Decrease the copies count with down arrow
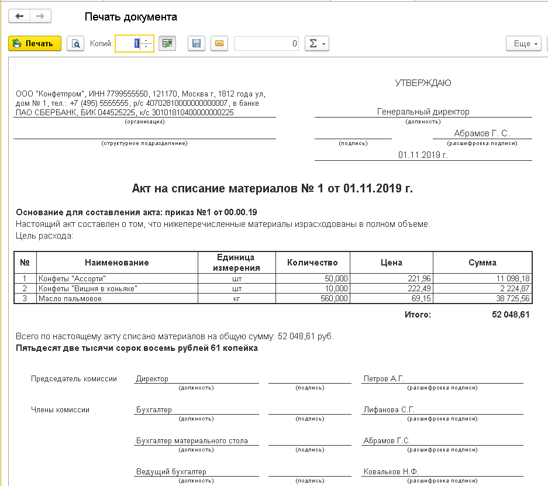The width and height of the screenshot is (548, 486). coord(146,47)
